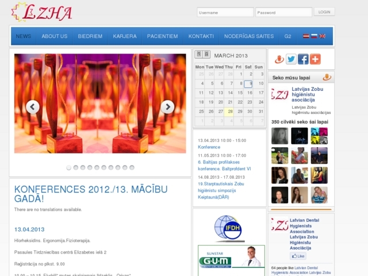Open 6. Baltijas profilakses konference link
Viewport: 368px width, 276px height.
[x=224, y=166]
